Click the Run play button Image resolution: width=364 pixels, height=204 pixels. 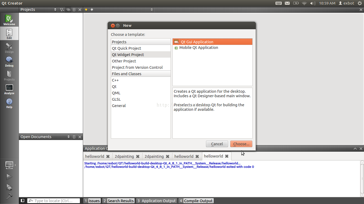[9, 177]
